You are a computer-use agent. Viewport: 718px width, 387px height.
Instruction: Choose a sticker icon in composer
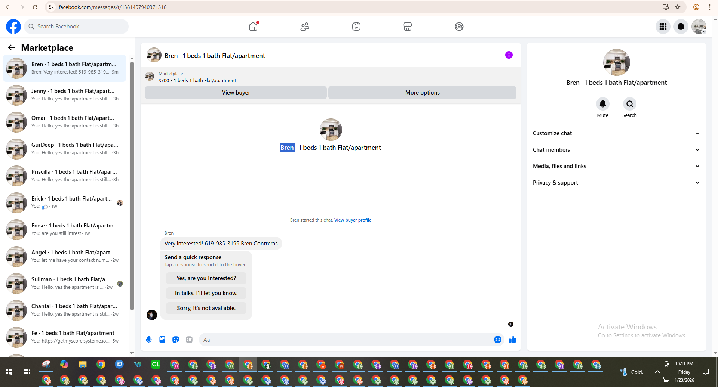coord(176,340)
